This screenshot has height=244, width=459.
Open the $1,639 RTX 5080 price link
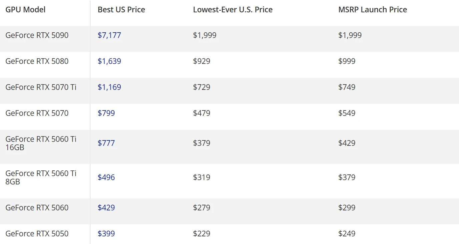coord(109,61)
